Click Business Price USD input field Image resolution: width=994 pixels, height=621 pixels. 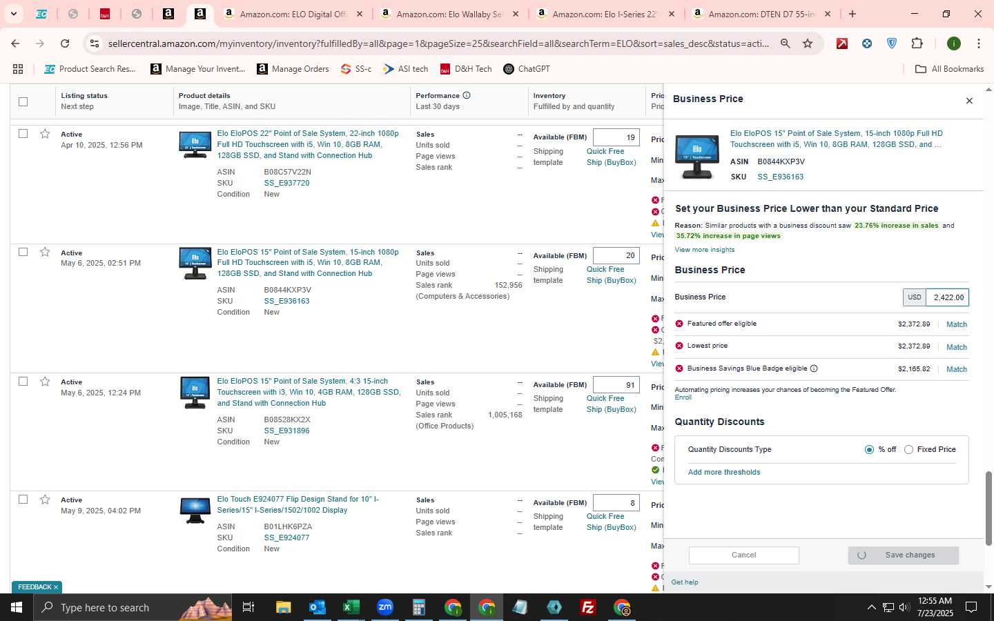coord(947,297)
